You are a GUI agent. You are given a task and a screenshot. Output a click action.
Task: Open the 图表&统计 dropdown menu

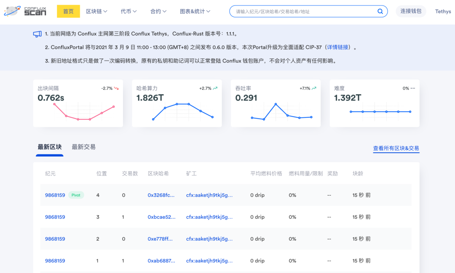click(x=195, y=11)
